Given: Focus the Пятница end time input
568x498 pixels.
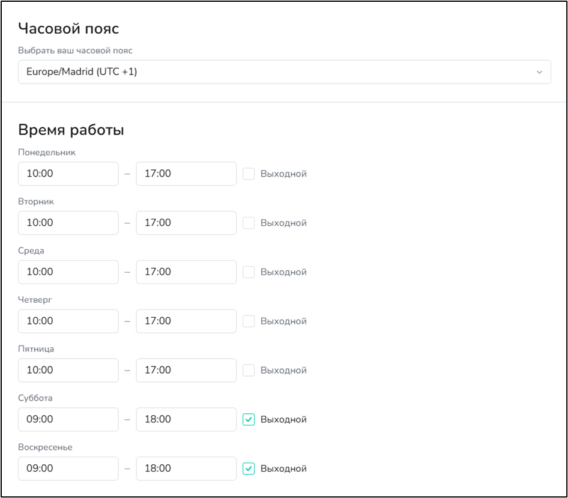Looking at the screenshot, I should tap(186, 370).
